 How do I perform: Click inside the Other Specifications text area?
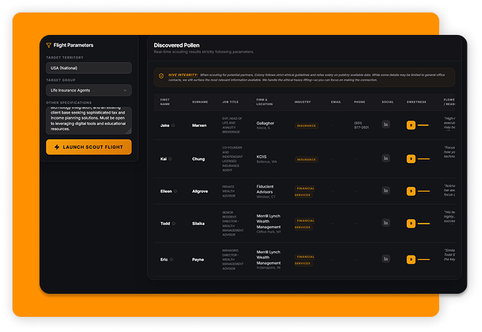point(89,121)
